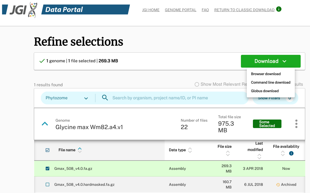Open the JGI HOME link
This screenshot has width=310, height=193.
tap(151, 10)
